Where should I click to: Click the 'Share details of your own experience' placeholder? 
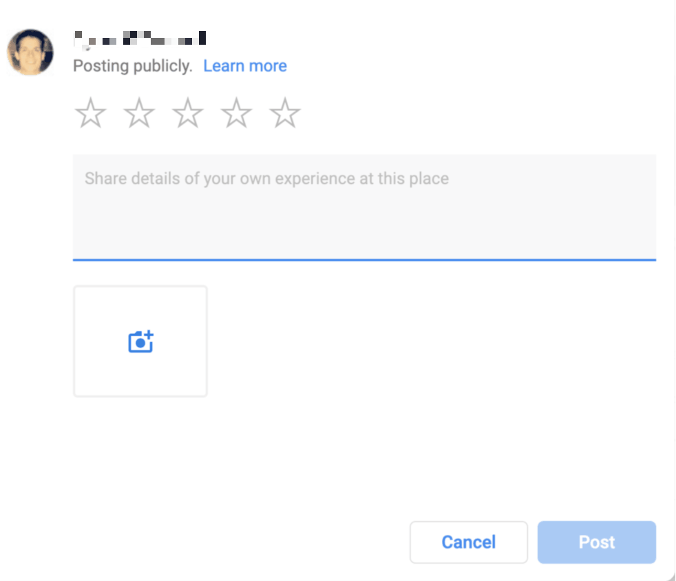[266, 178]
